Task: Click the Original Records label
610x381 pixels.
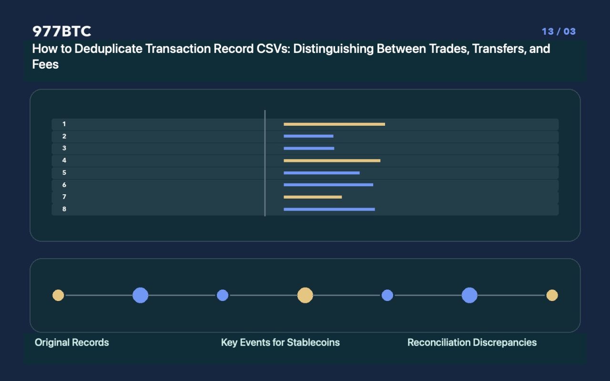Action: coord(72,342)
